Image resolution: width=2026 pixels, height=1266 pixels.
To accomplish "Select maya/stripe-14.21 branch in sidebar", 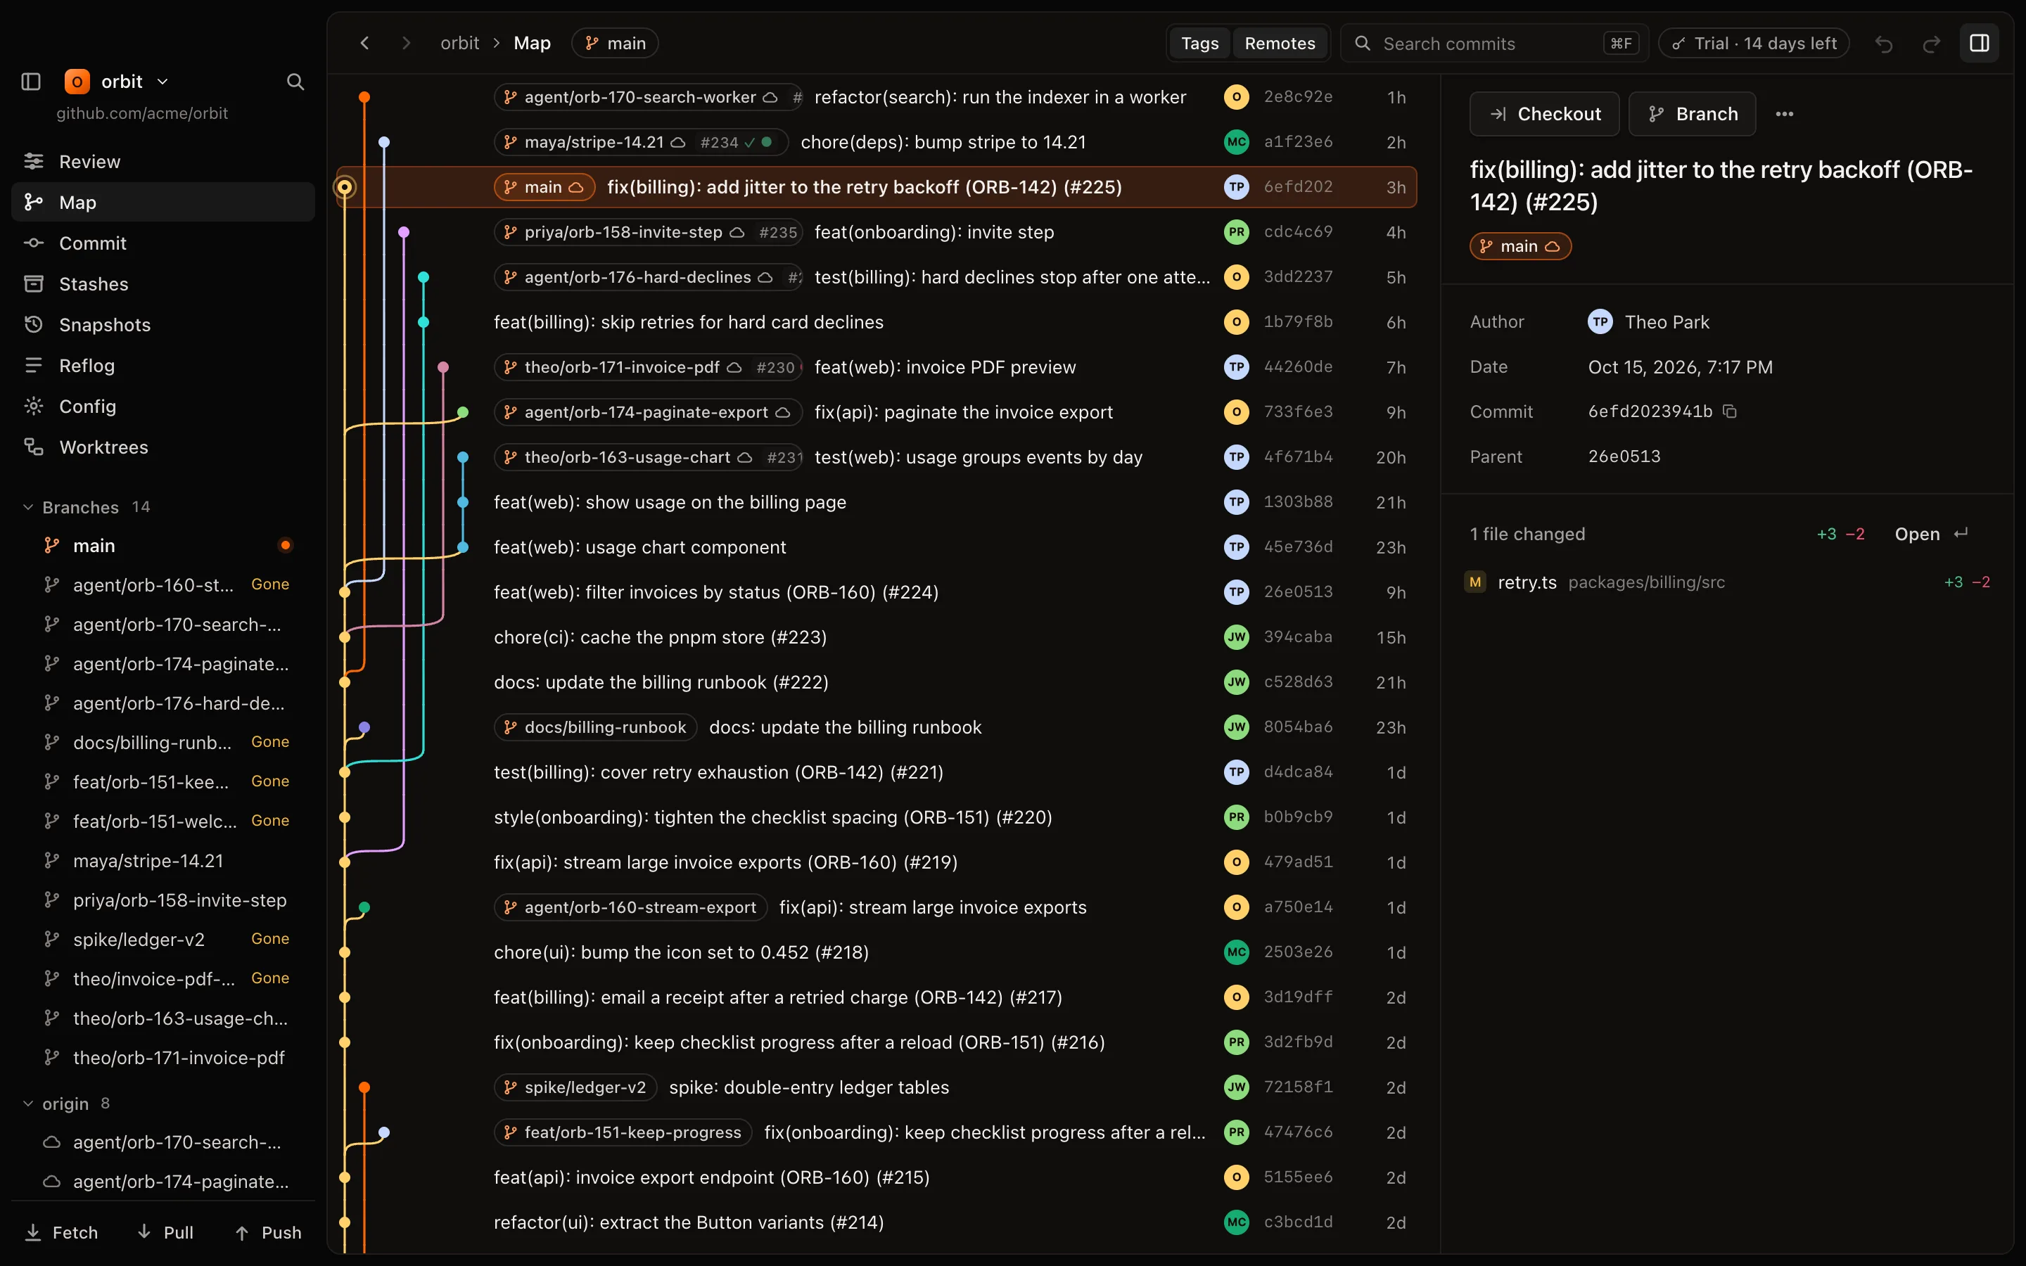I will tap(163, 861).
